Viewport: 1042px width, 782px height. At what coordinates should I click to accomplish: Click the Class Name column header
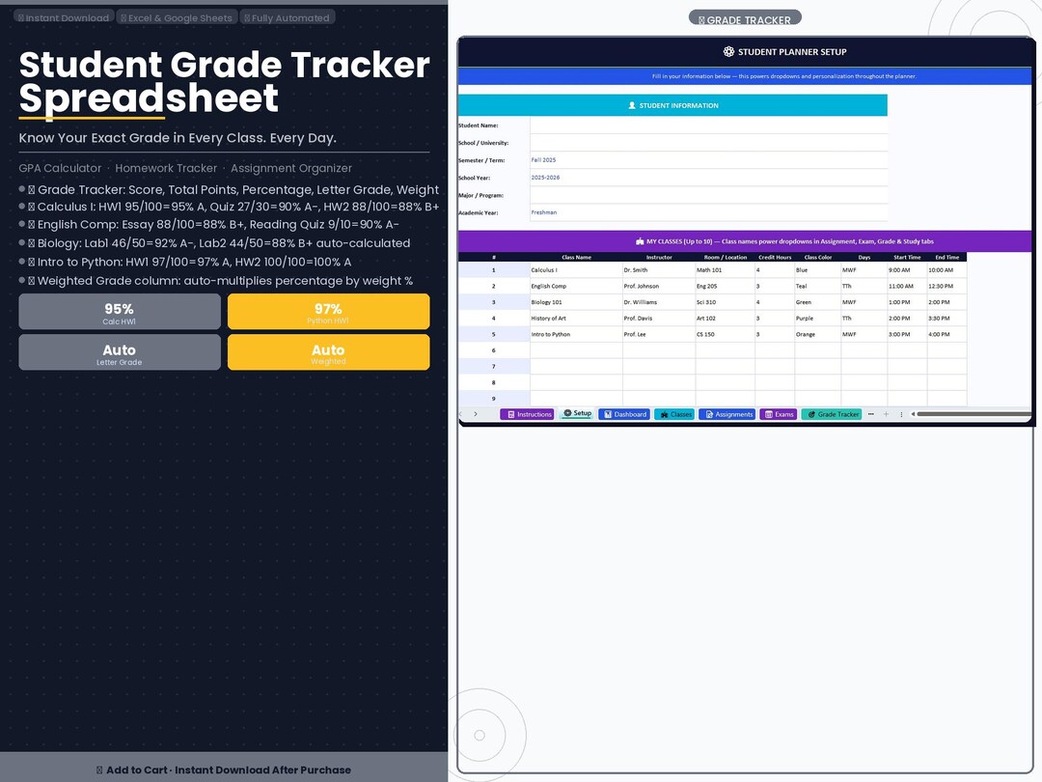[x=576, y=258]
